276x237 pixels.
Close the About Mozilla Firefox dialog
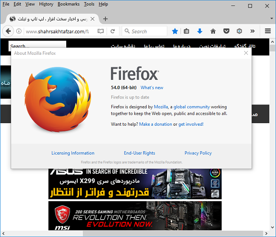pyautogui.click(x=246, y=53)
